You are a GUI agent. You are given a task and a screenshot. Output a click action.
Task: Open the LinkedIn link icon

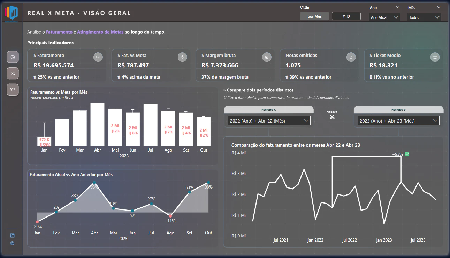click(13, 236)
